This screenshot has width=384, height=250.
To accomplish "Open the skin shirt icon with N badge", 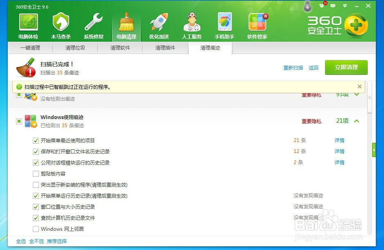I will (x=322, y=5).
